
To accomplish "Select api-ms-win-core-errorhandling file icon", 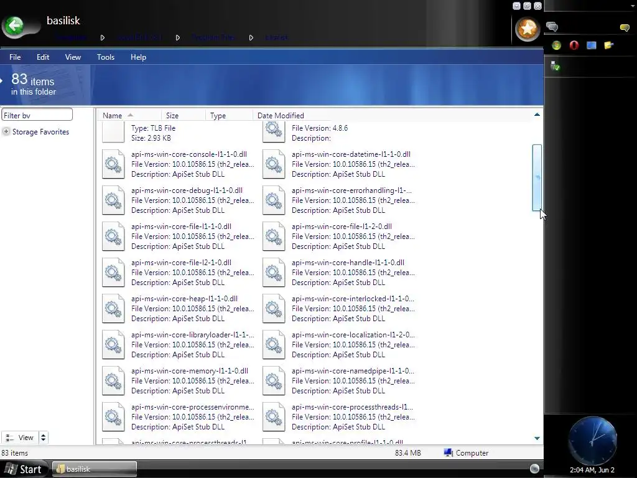I will click(x=274, y=200).
